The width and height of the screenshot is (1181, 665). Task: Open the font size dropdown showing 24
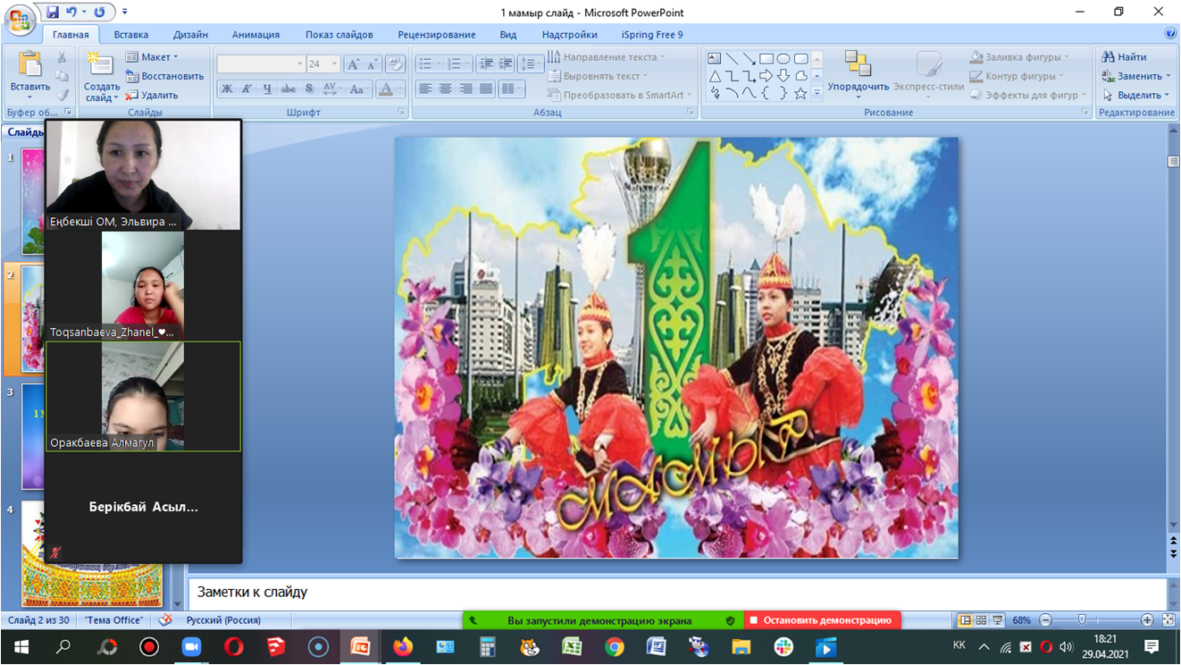click(334, 64)
